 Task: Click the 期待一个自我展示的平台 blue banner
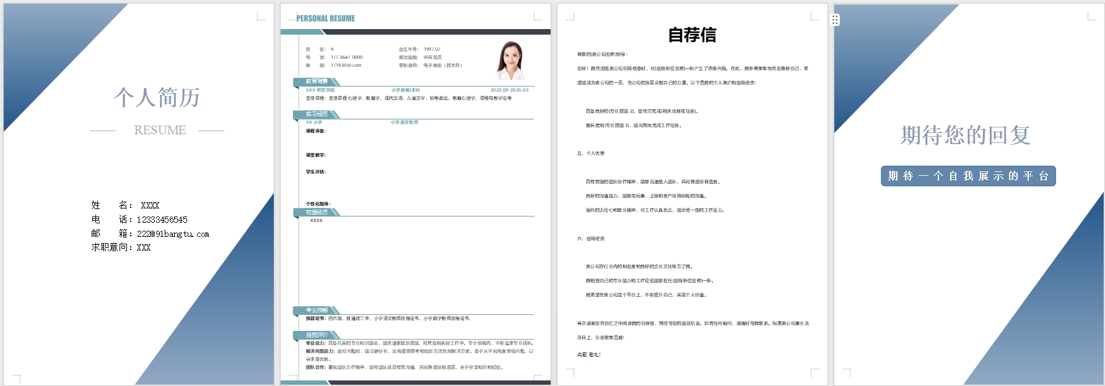968,176
